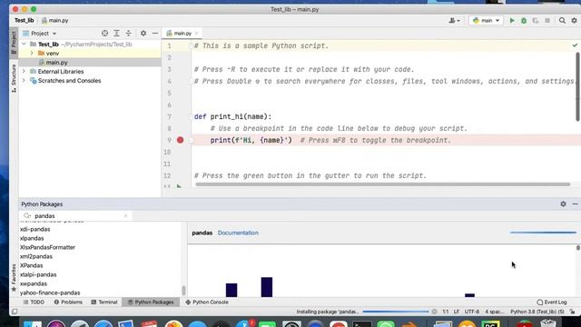This screenshot has height=327, width=581.
Task: Expand the venv folder
Action: (32, 54)
